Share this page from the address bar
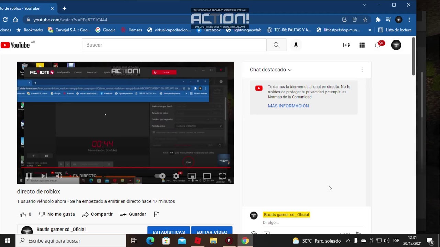Image resolution: width=440 pixels, height=247 pixels. (355, 20)
